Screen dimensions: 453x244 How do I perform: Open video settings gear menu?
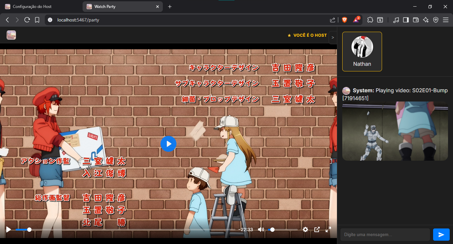(305, 229)
